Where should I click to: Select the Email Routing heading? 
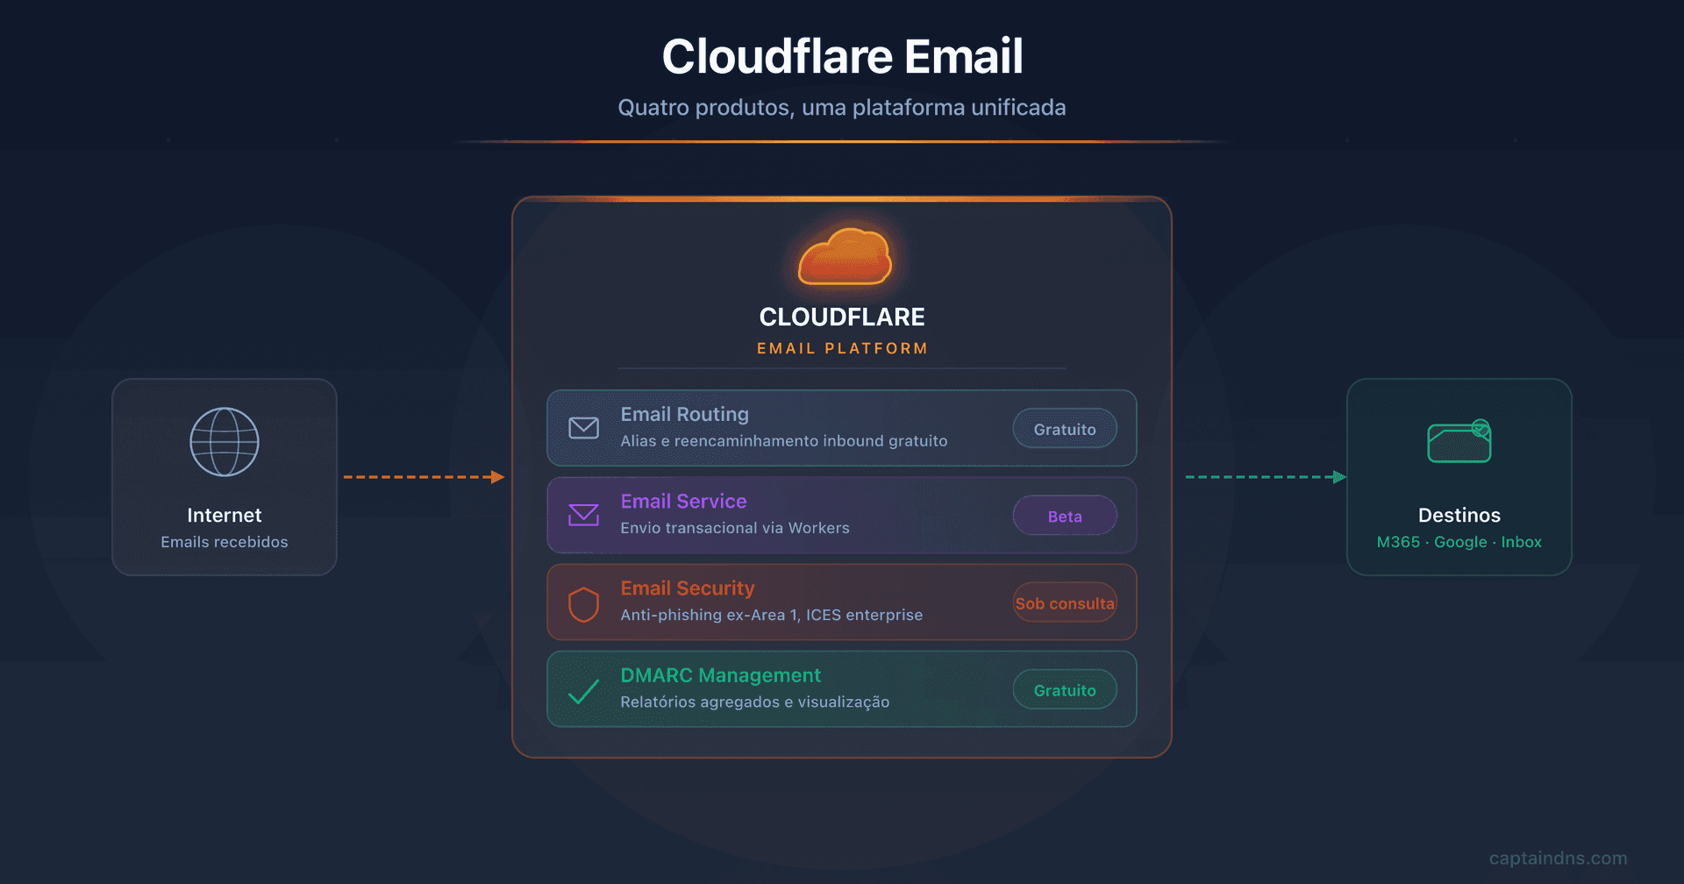[x=685, y=415]
